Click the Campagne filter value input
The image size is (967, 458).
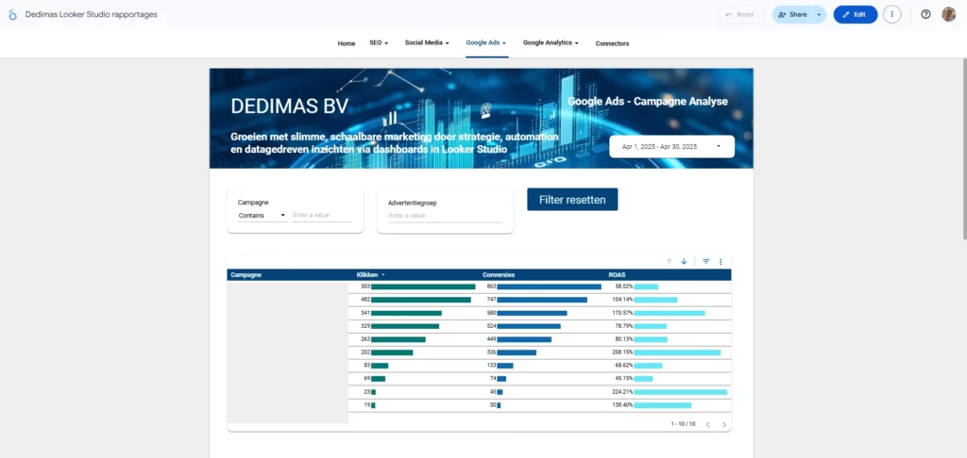(x=321, y=216)
